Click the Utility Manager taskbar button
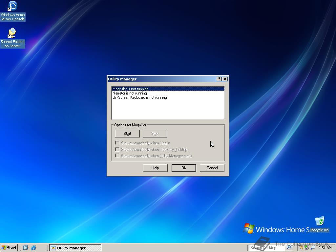336x252 pixels. coord(75,248)
